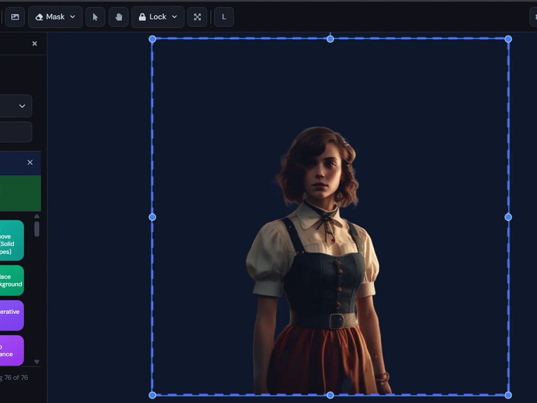Screen dimensions: 537x403
Task: Expand the Mask dropdown arrow
Action: (73, 17)
